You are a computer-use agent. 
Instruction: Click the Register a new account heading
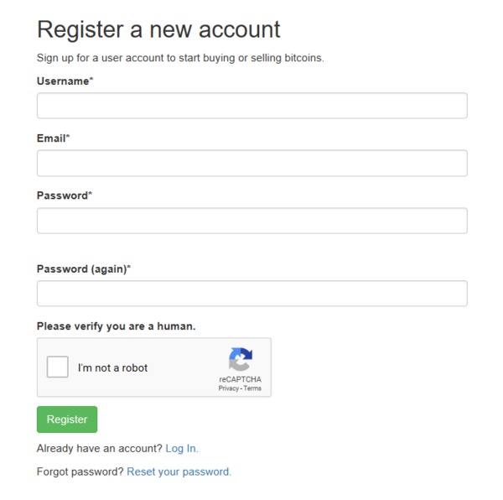coord(158,29)
